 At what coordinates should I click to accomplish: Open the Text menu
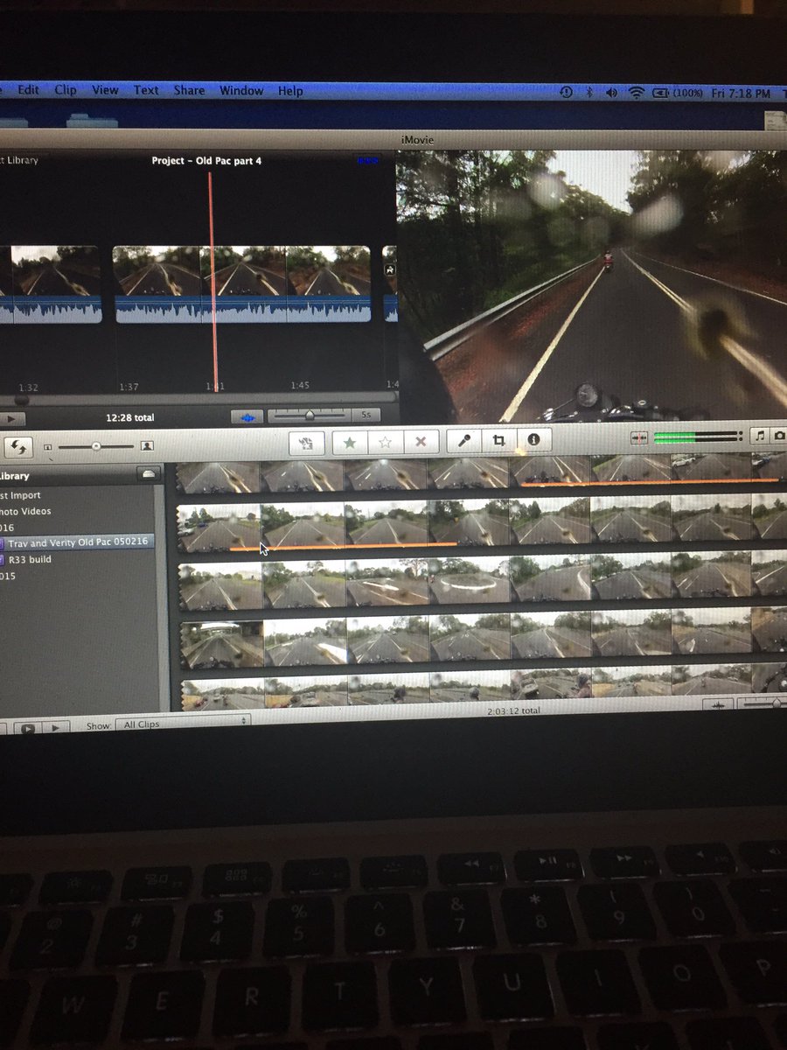click(146, 90)
